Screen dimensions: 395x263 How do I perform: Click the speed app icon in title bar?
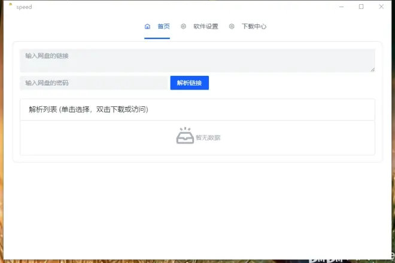pos(10,6)
